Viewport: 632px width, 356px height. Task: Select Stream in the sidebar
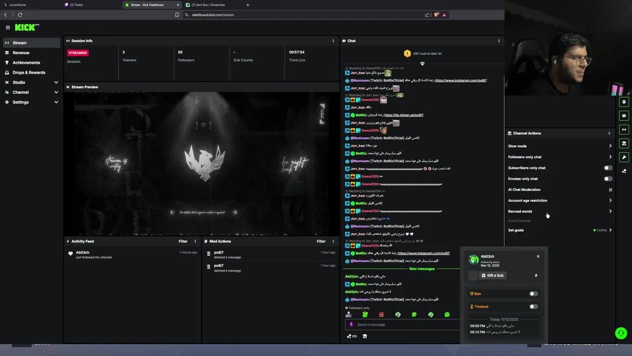click(32, 43)
